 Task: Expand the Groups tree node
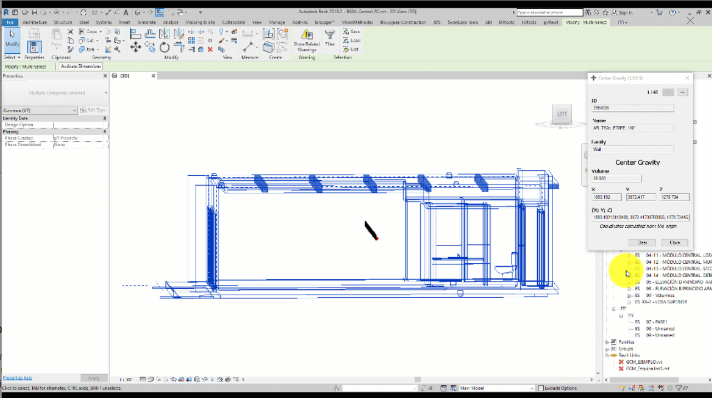click(x=607, y=349)
